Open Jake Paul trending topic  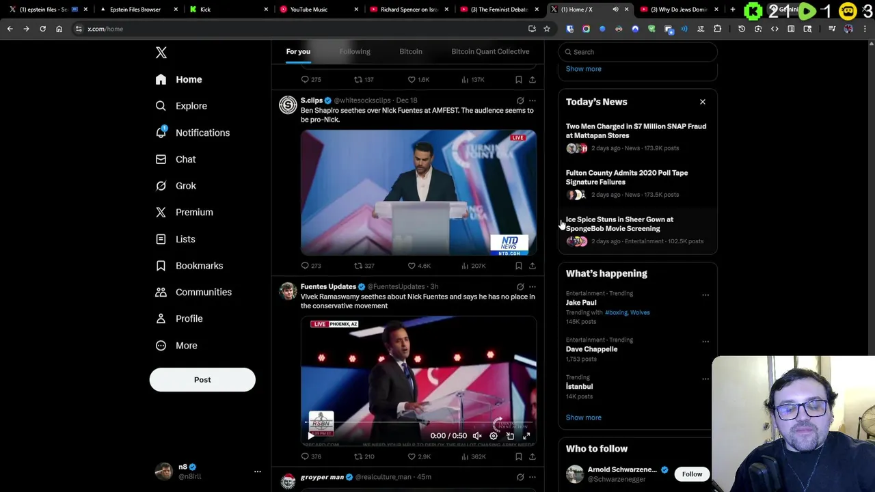click(x=581, y=303)
